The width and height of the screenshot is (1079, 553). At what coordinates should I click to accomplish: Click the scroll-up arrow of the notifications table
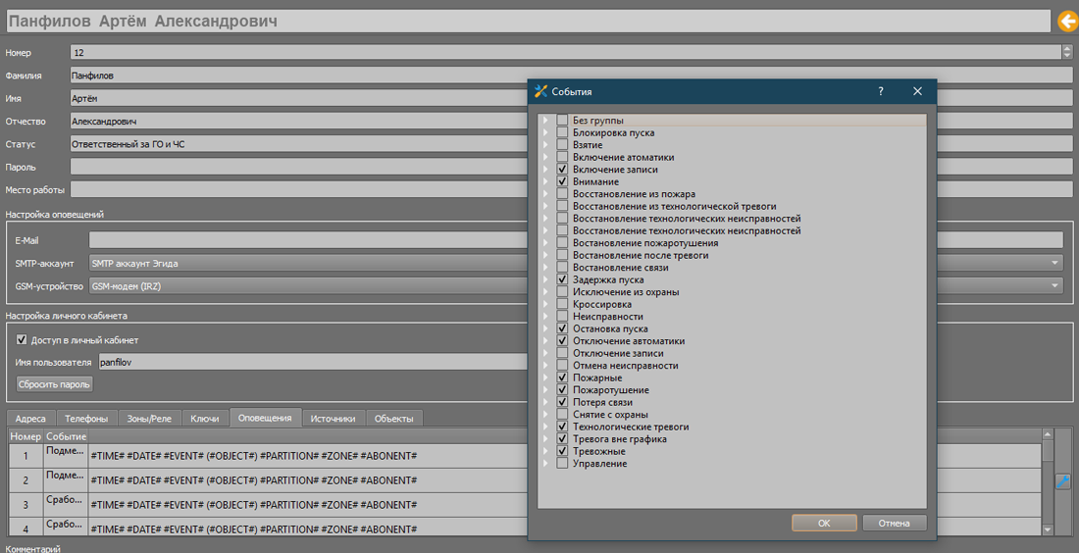pos(1048,434)
